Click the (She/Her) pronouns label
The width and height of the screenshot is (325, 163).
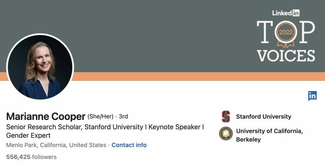click(x=101, y=116)
